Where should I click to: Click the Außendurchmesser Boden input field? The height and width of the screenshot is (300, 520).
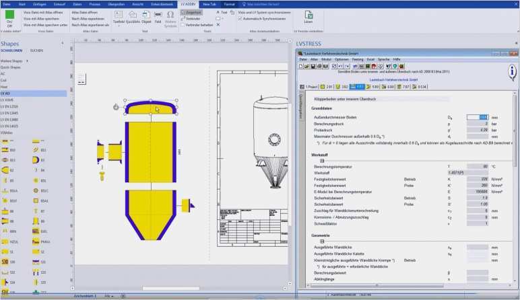pos(478,117)
